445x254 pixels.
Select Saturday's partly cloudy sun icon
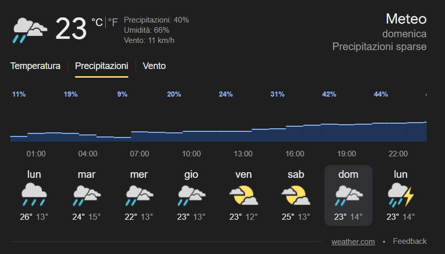[296, 195]
